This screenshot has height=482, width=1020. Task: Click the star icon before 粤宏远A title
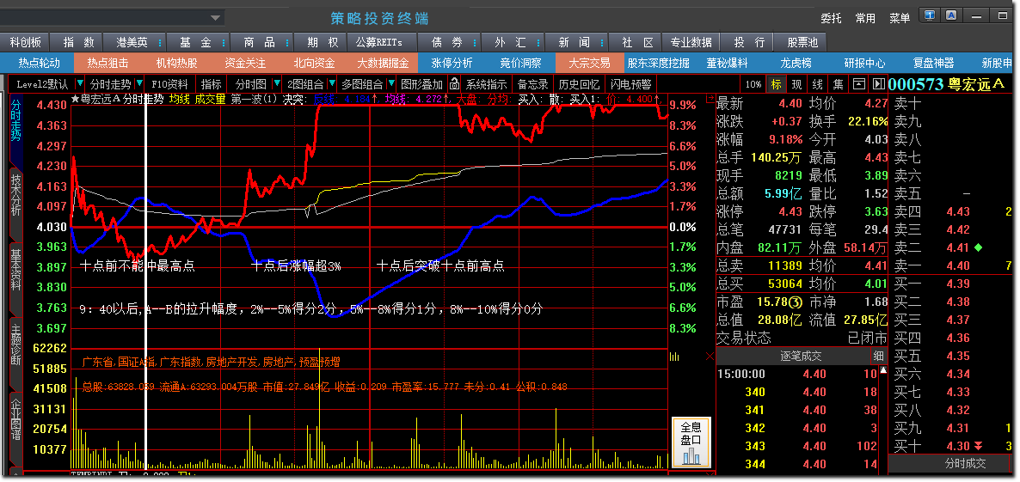coord(75,100)
